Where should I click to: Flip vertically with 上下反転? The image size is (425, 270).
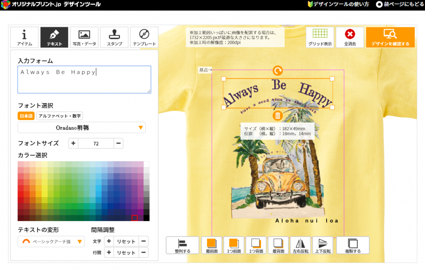pyautogui.click(x=323, y=246)
